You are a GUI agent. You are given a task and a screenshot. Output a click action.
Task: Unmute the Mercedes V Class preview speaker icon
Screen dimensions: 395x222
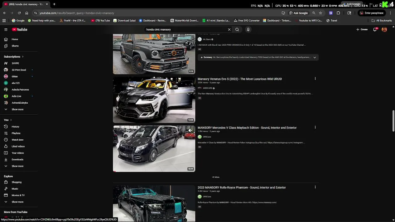[x=190, y=130]
